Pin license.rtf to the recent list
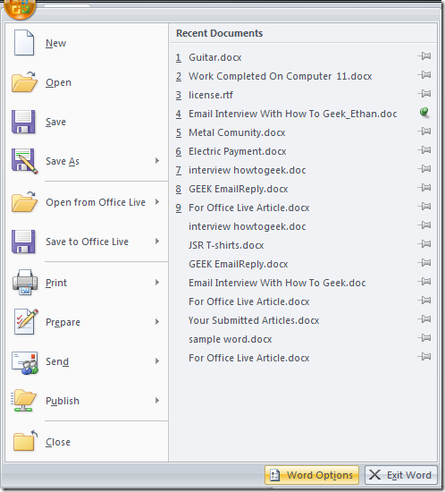Screen dimensions: 445x492 (x=424, y=94)
